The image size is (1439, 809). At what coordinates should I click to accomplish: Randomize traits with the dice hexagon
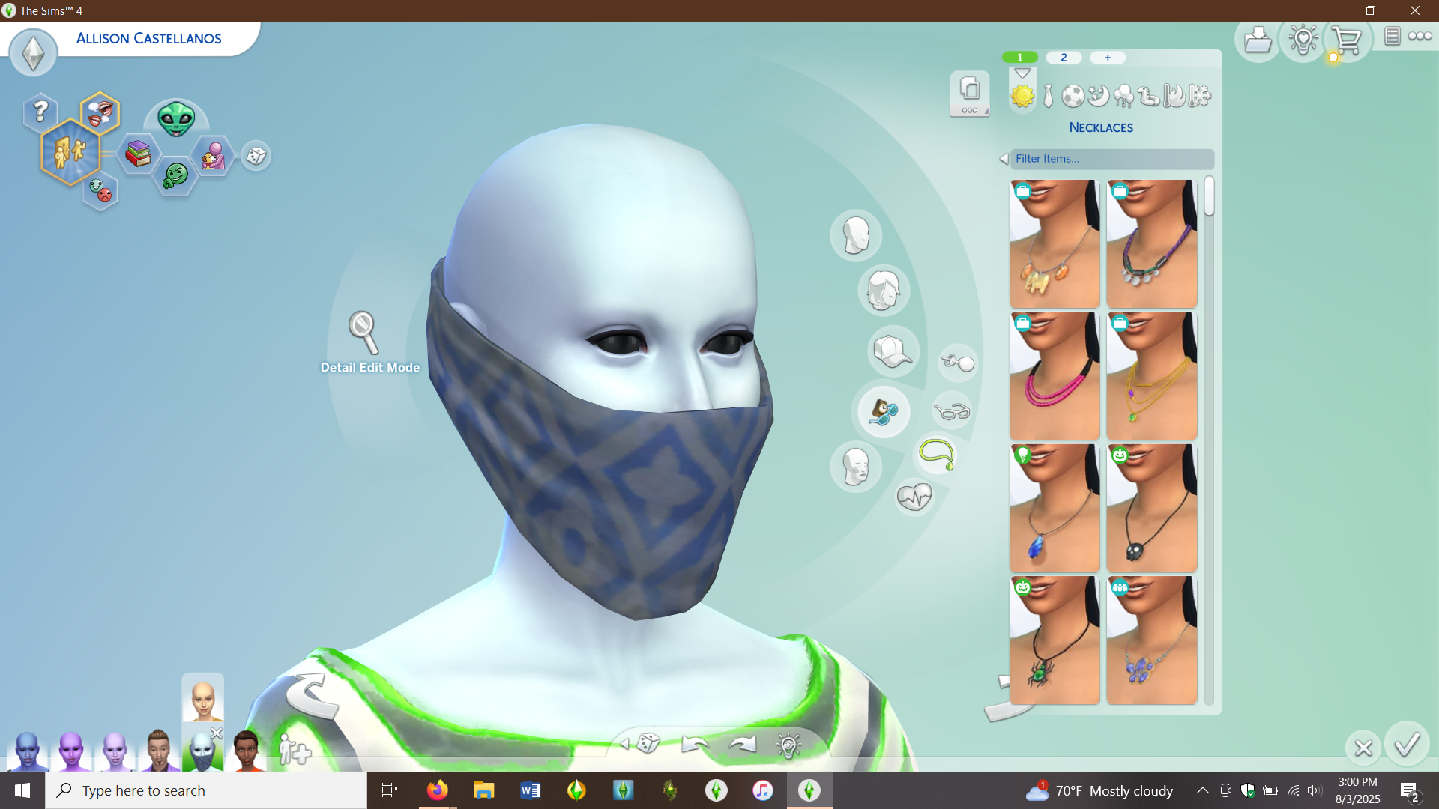256,156
